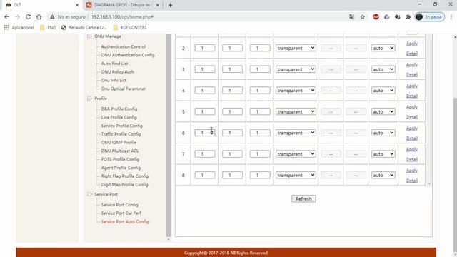This screenshot has height=257, width=457.
Task: Collapse the Profile tree node
Action: [x=89, y=99]
